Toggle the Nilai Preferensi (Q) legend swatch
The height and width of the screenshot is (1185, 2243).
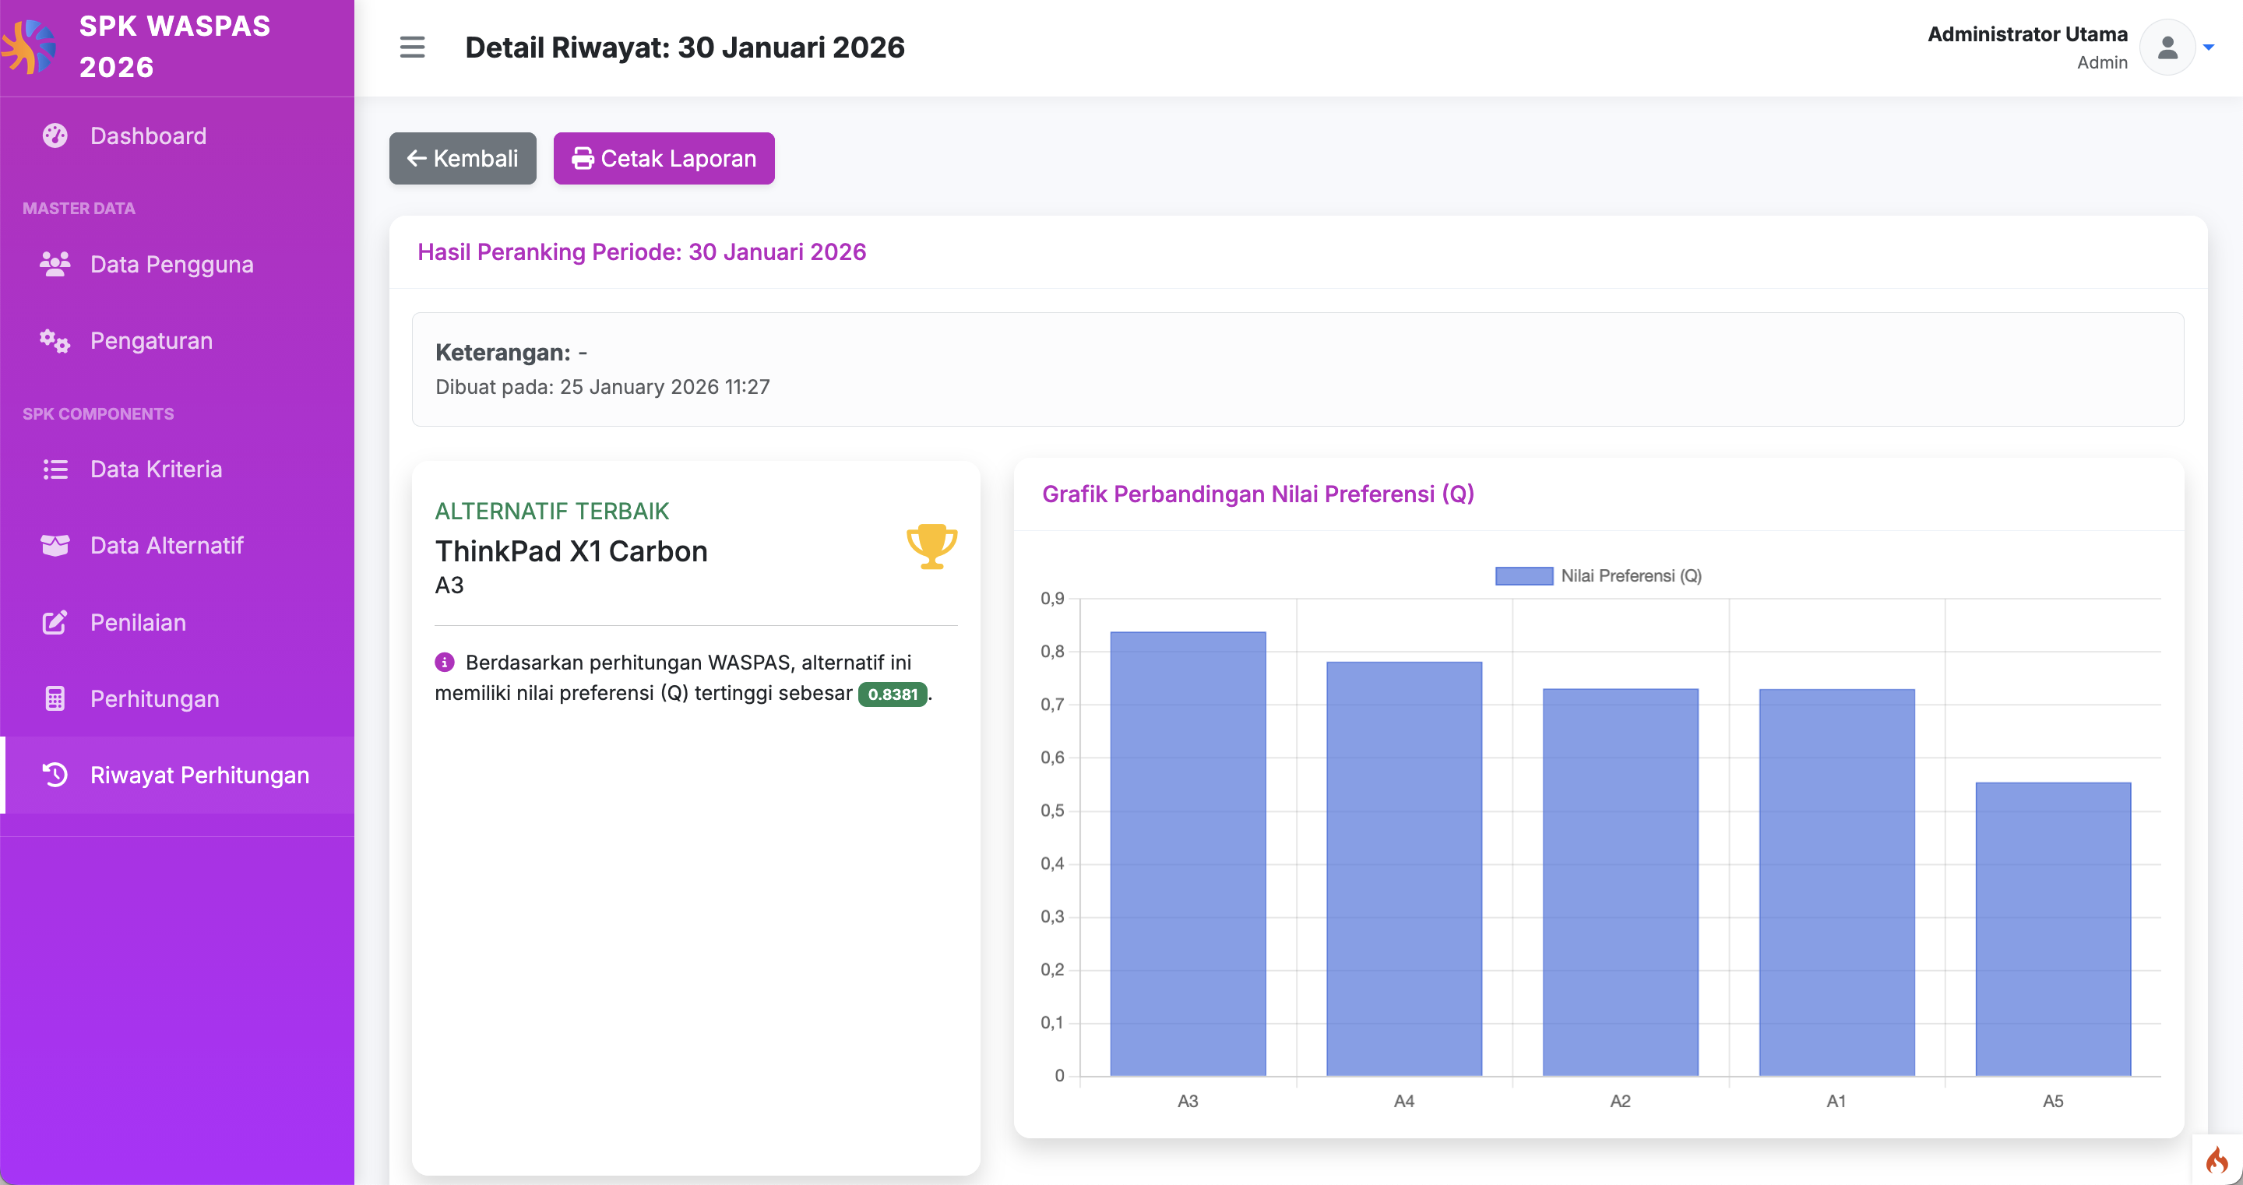1524,576
